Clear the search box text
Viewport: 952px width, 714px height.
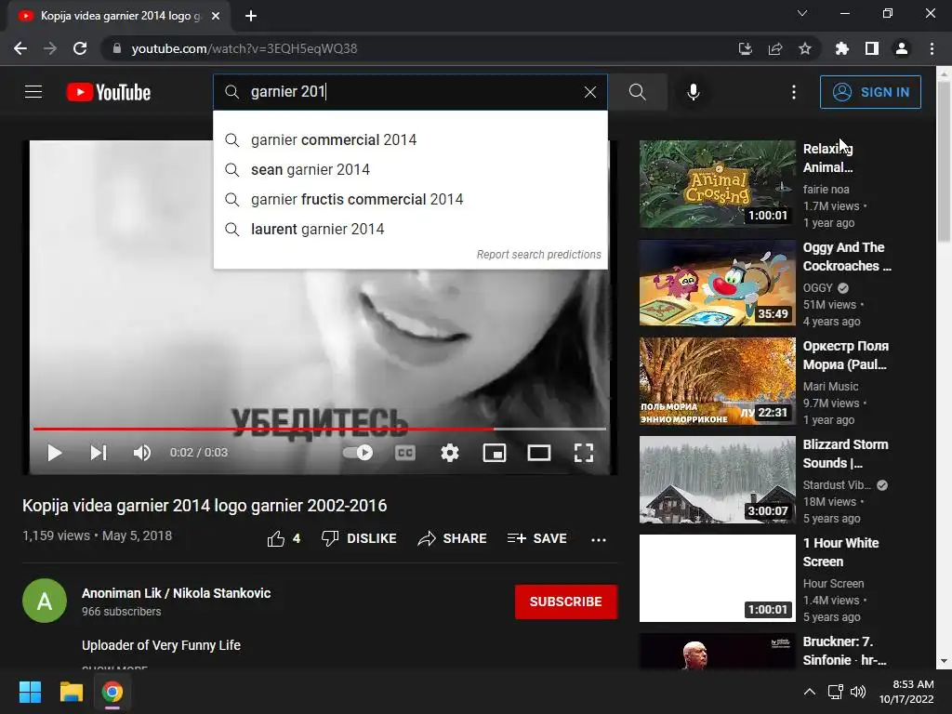[589, 92]
